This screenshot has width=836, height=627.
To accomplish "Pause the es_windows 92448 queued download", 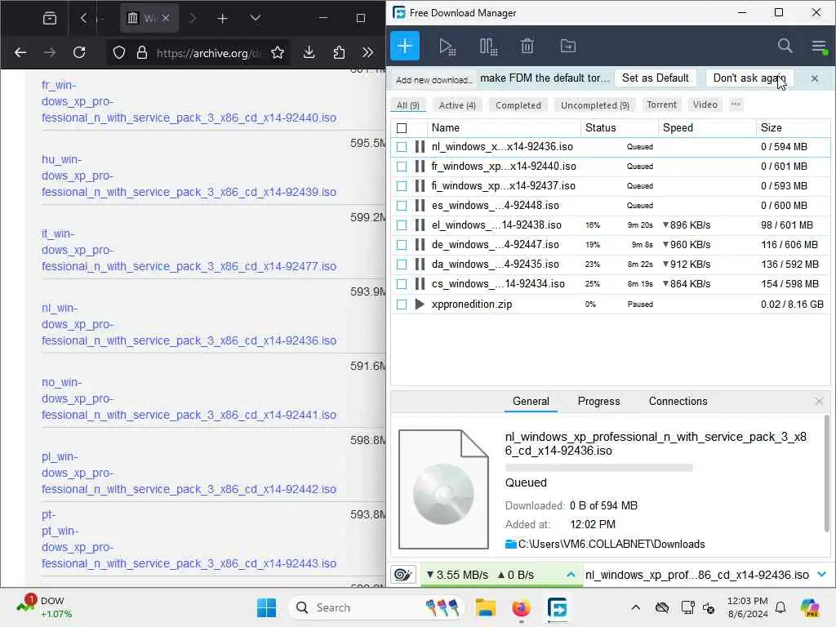I will tap(420, 205).
